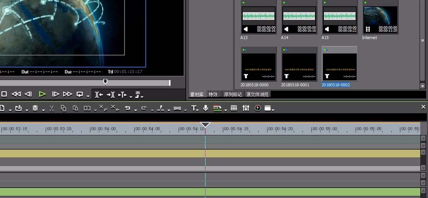The width and height of the screenshot is (428, 198).
Task: Click the preview position slider handle
Action: (105, 81)
